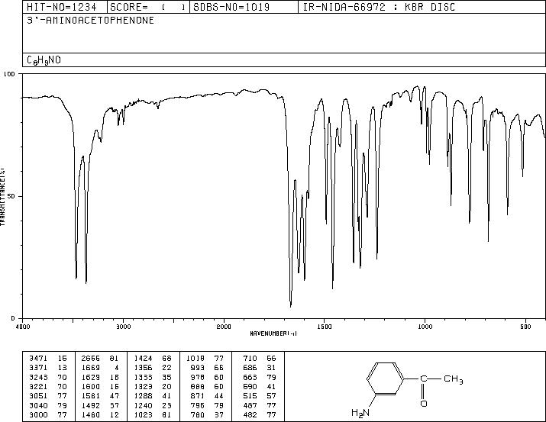Click the 100 tick label on y-axis
The width and height of the screenshot is (546, 422).
(x=10, y=74)
